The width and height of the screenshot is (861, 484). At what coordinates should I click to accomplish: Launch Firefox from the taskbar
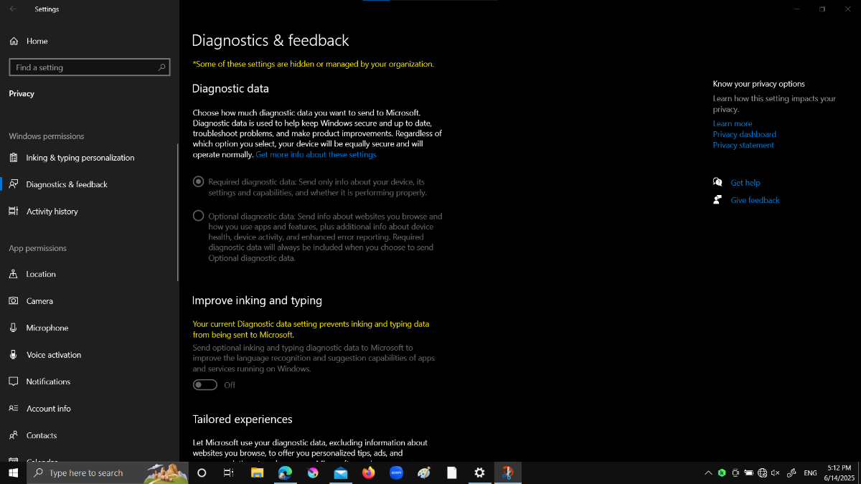pyautogui.click(x=369, y=473)
